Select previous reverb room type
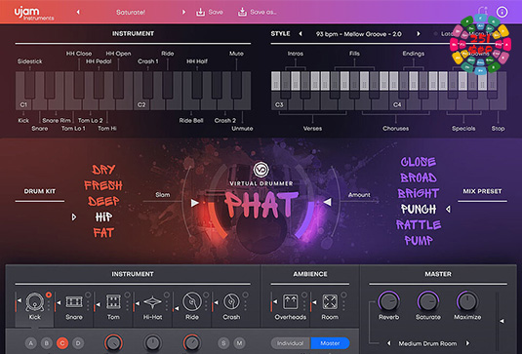 point(388,343)
